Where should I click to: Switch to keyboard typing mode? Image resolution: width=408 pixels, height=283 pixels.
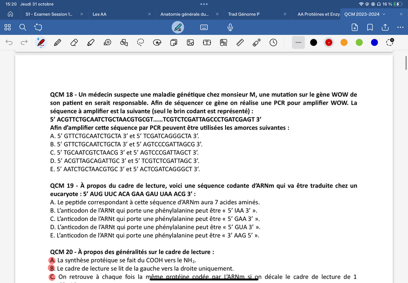(x=204, y=27)
